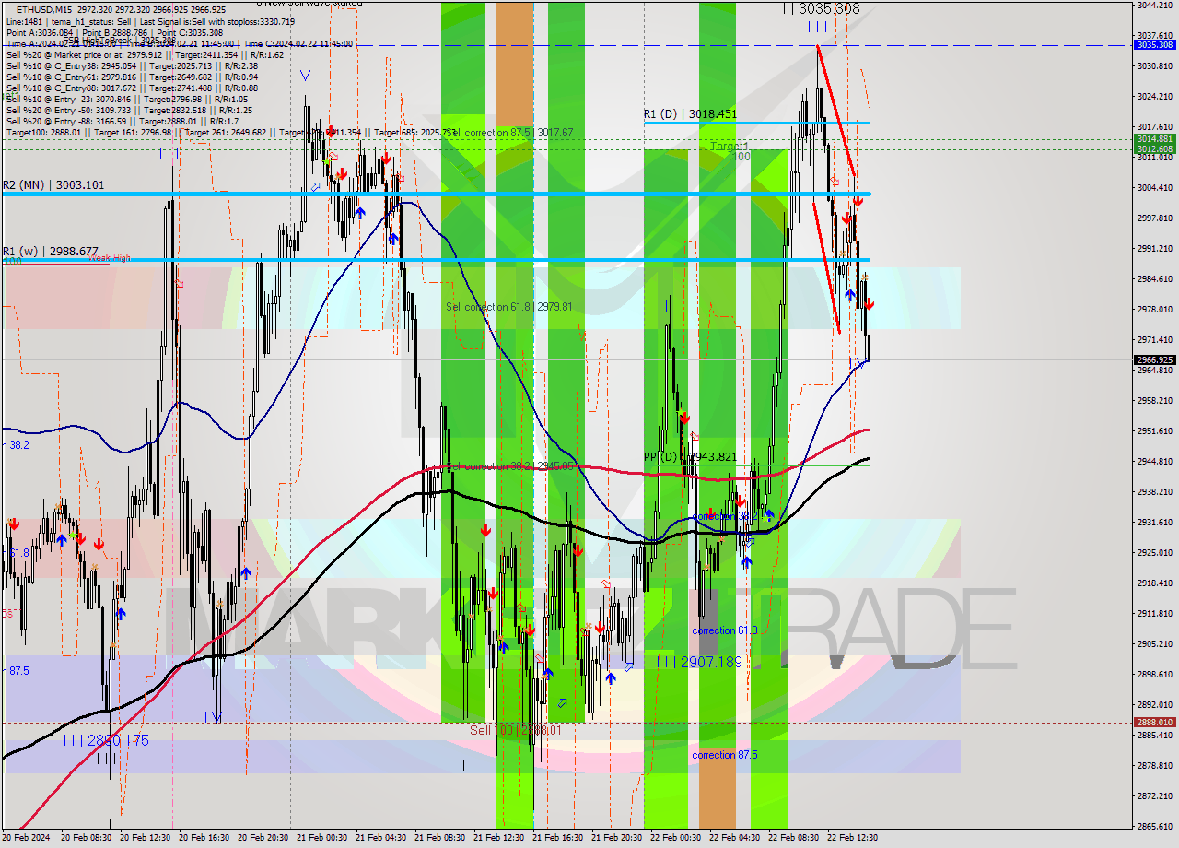
Task: Click the red 2888.010 price tag
Action: pyautogui.click(x=1155, y=723)
